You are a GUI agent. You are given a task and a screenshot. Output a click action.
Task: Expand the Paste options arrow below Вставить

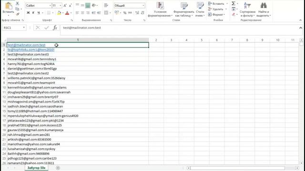pos(9,15)
